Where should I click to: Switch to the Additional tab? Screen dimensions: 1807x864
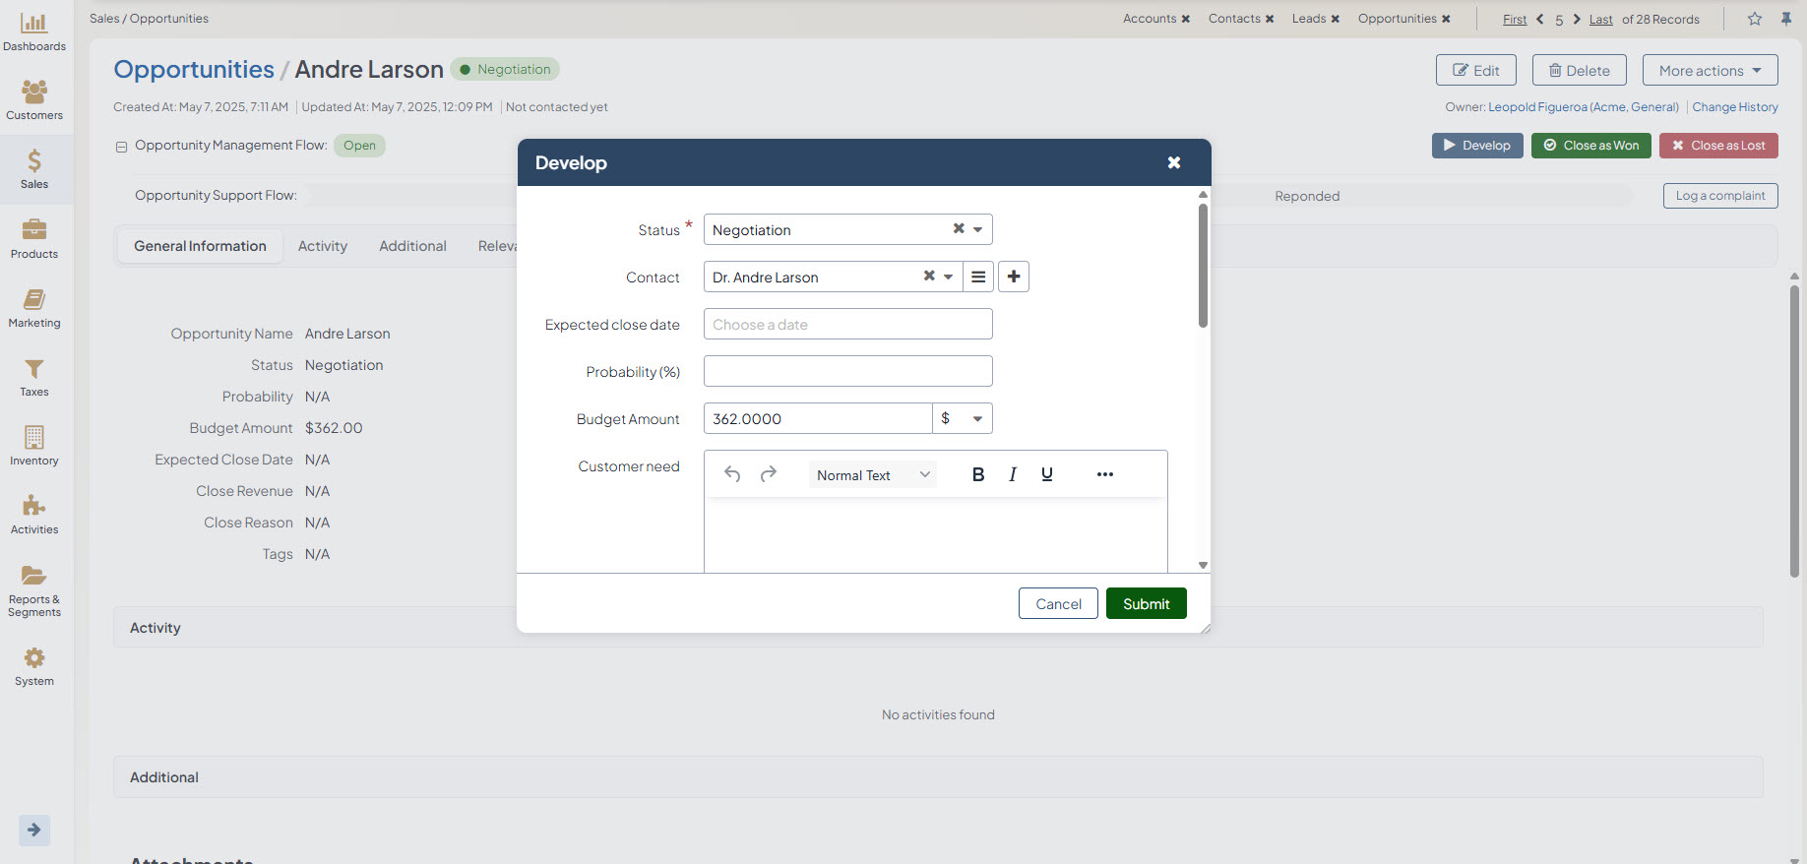[x=412, y=246]
